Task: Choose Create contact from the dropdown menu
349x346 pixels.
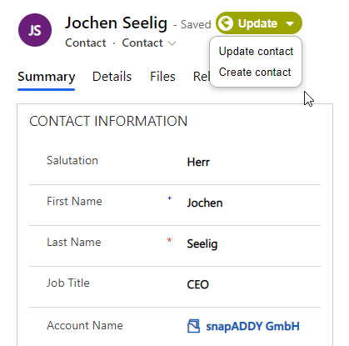Action: (255, 73)
